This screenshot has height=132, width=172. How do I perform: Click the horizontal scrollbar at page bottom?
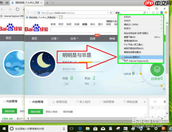click(x=95, y=119)
